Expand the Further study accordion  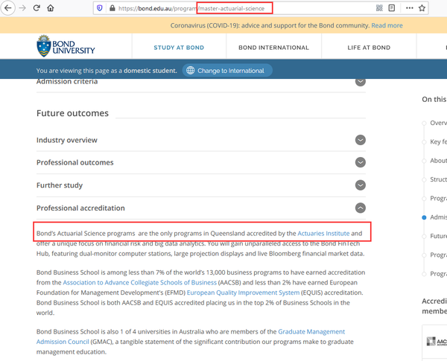tap(361, 185)
